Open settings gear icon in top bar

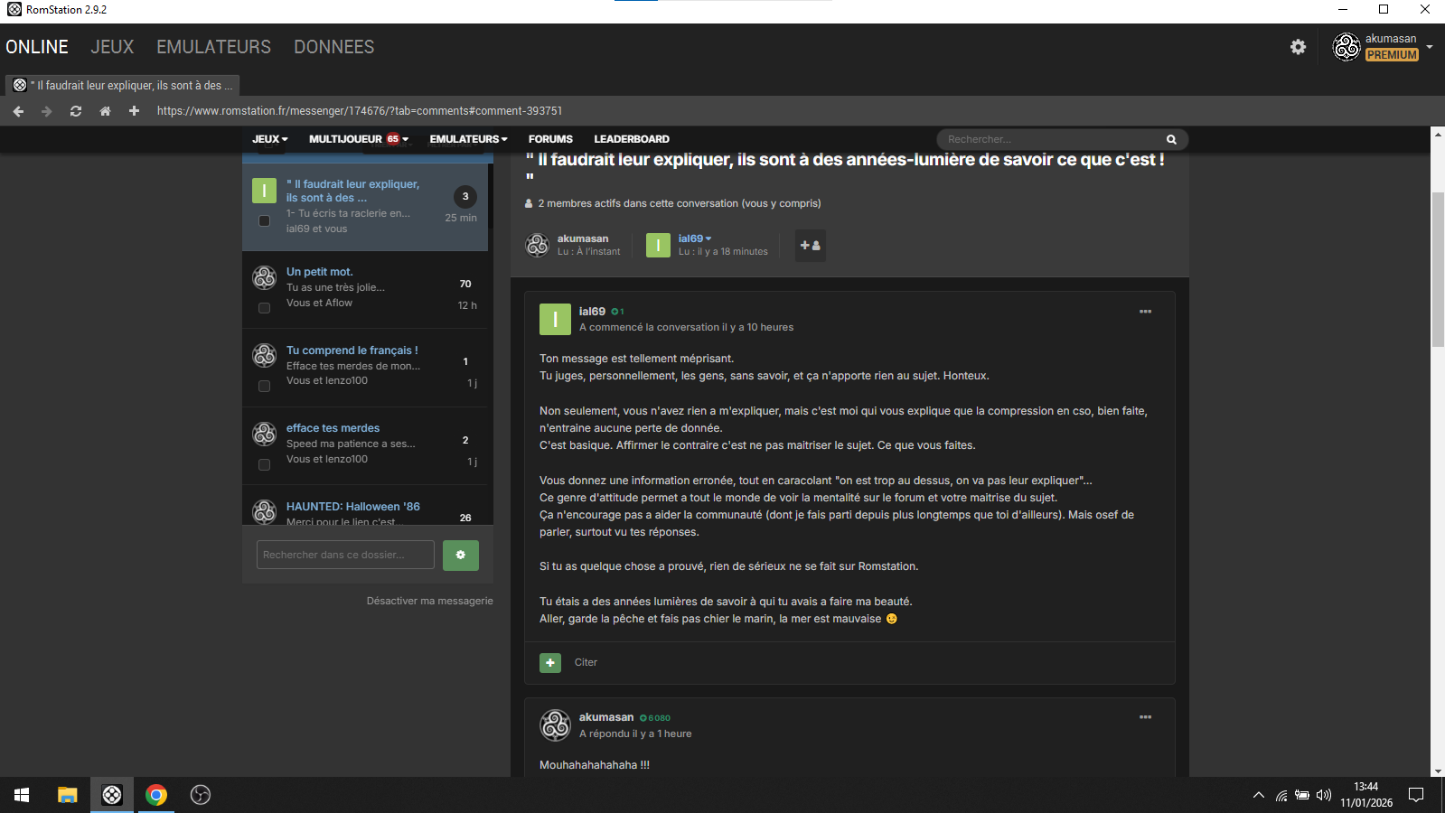pyautogui.click(x=1298, y=47)
